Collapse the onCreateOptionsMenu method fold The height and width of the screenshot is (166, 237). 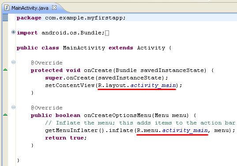click(13, 107)
